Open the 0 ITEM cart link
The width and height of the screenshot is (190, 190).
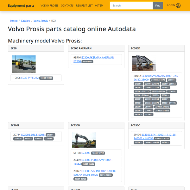coord(99,6)
